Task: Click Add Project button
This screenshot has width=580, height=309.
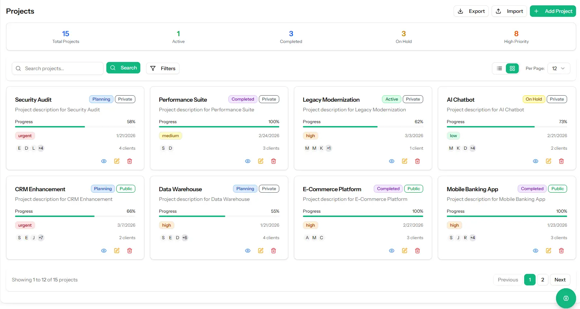Action: pyautogui.click(x=553, y=11)
